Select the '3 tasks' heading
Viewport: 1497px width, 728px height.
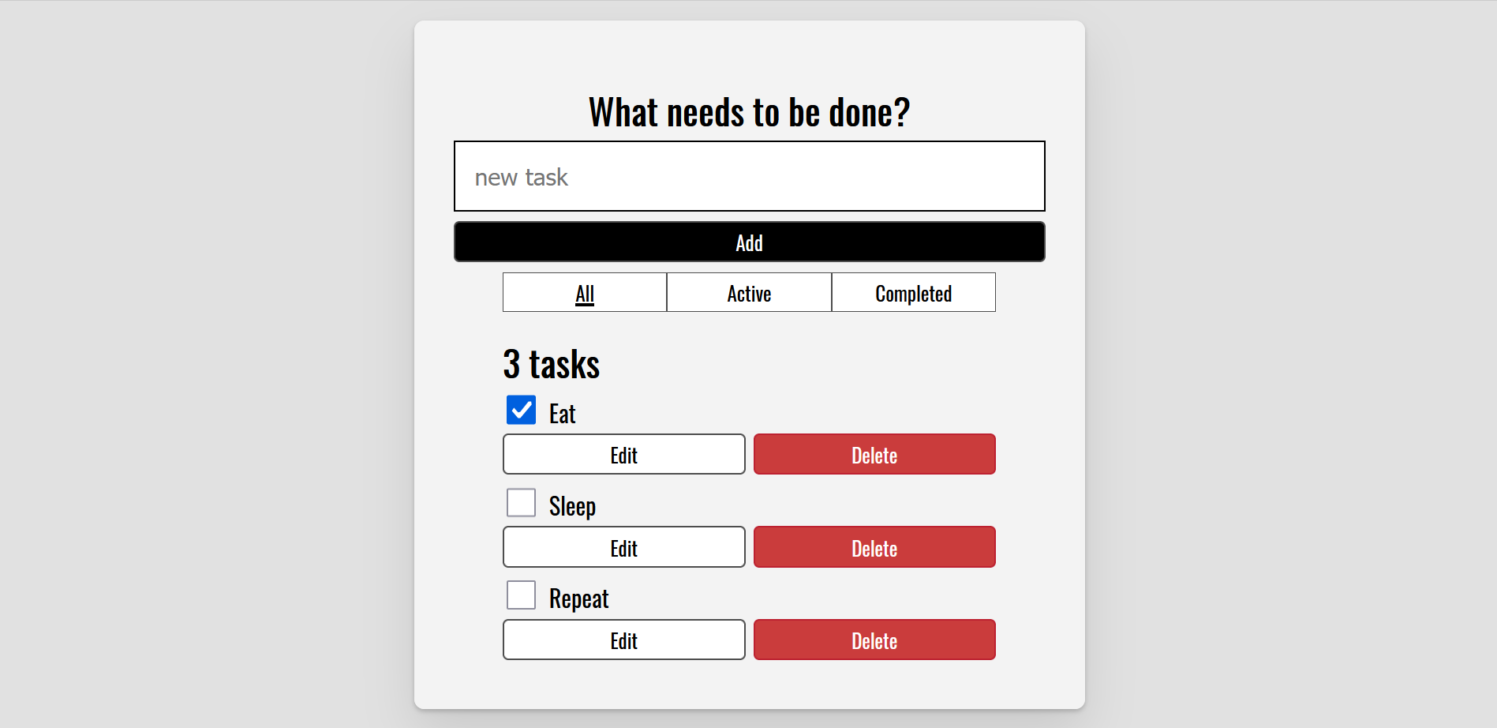[551, 364]
